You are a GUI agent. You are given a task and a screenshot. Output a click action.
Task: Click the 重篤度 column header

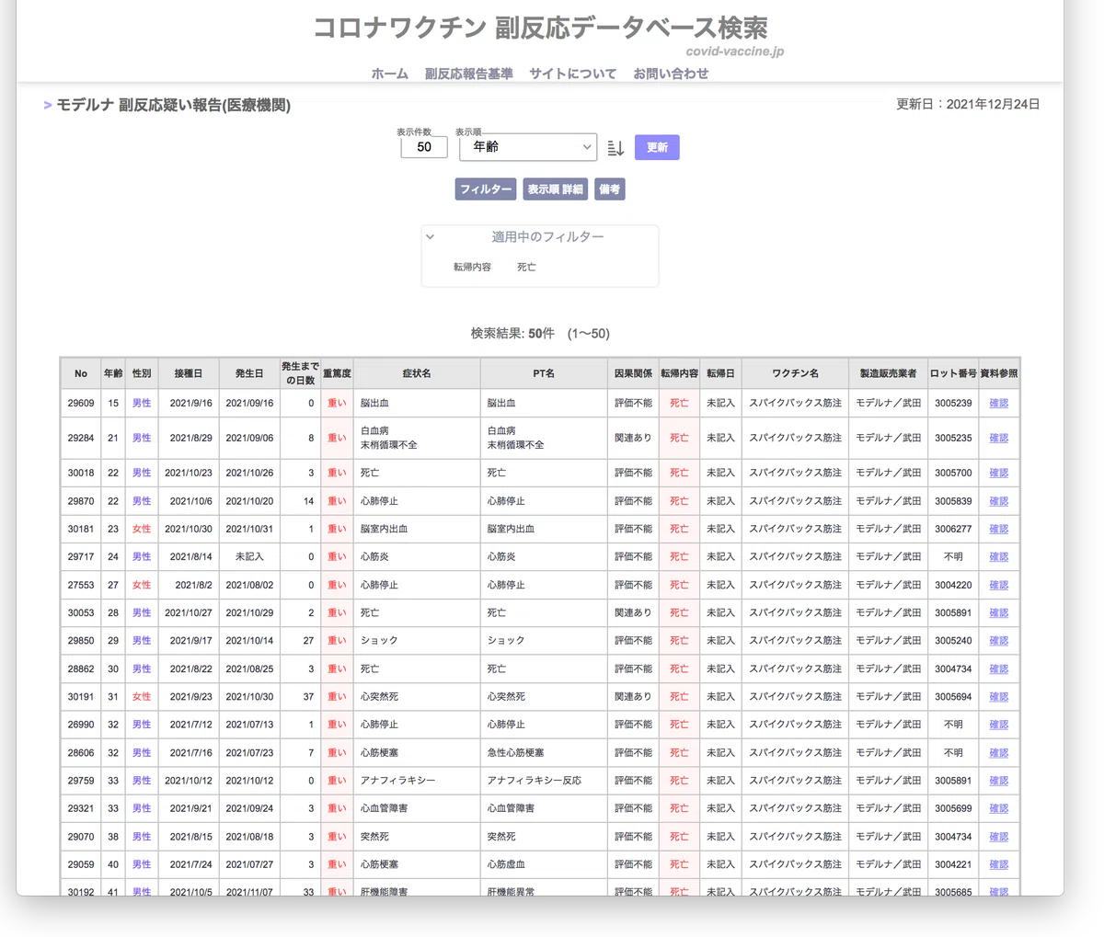pyautogui.click(x=337, y=373)
